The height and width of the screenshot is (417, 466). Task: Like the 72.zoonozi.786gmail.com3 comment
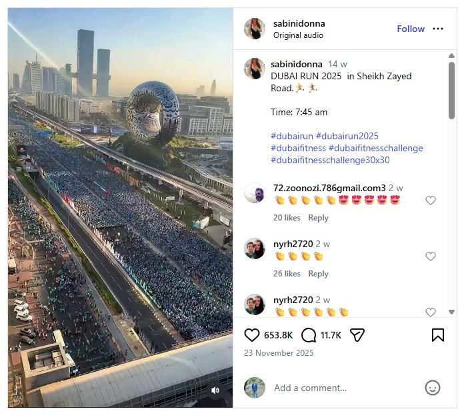(431, 201)
